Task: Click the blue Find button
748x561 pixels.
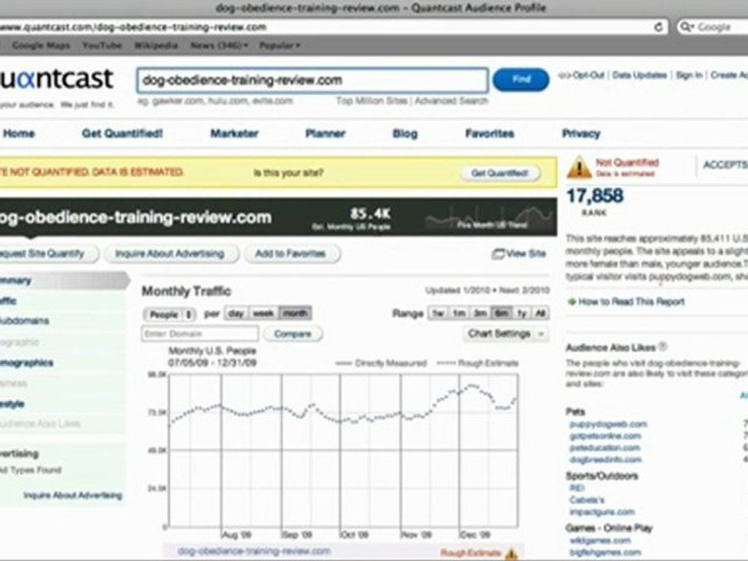Action: click(x=521, y=79)
